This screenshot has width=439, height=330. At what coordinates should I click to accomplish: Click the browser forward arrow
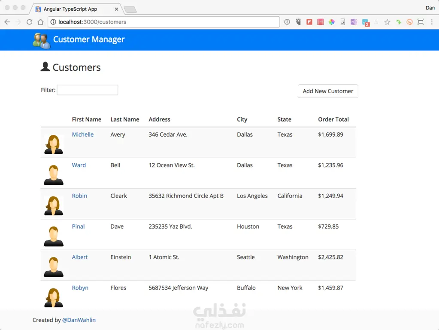click(18, 22)
